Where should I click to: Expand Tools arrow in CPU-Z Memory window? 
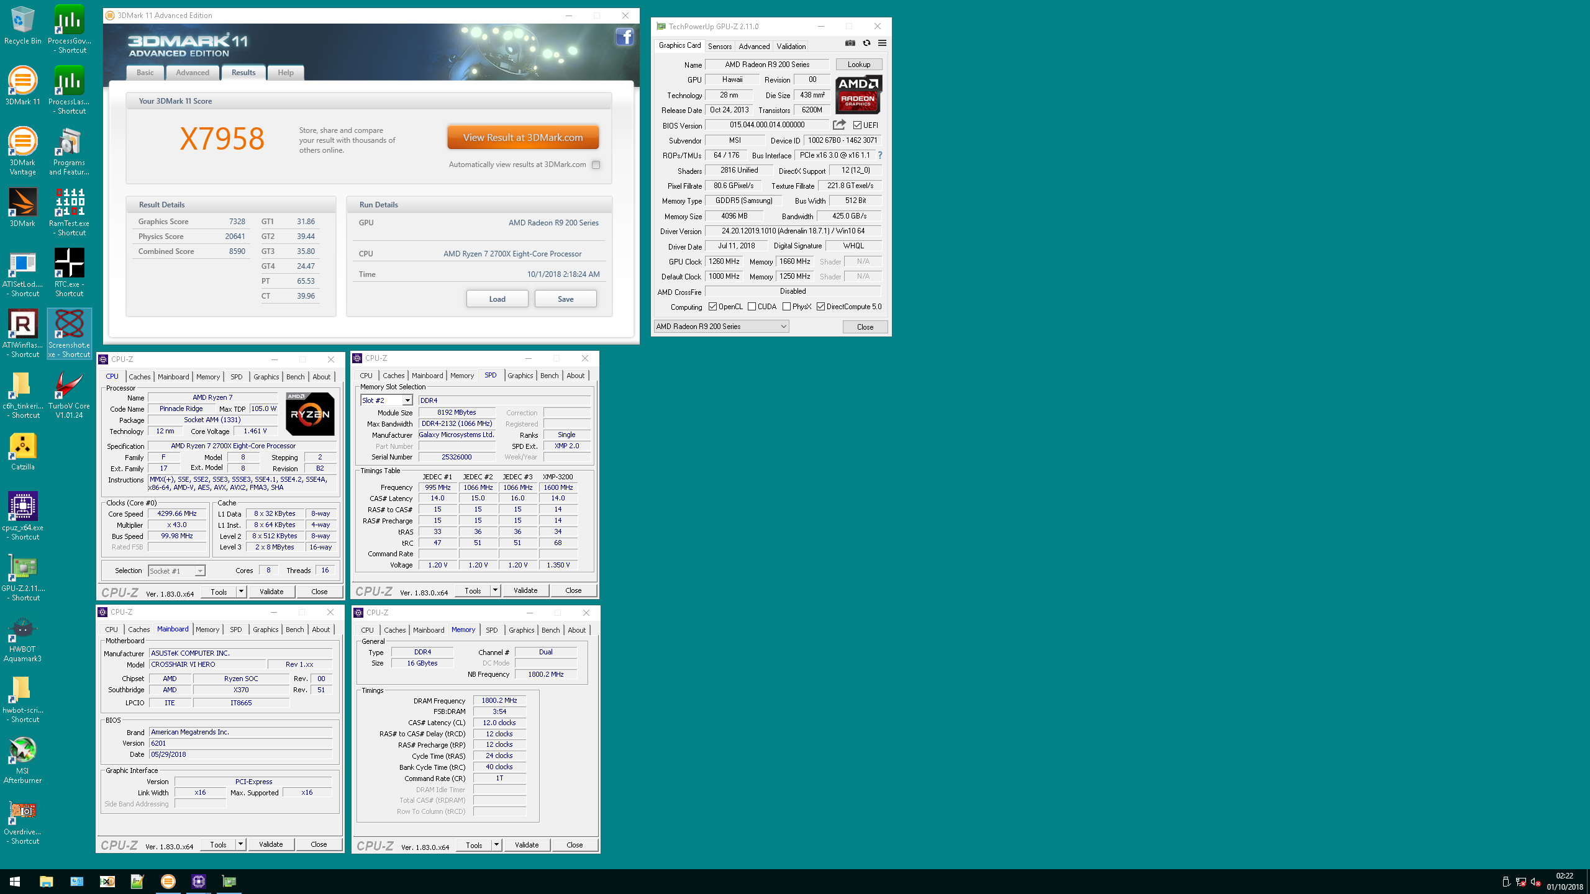(x=497, y=845)
